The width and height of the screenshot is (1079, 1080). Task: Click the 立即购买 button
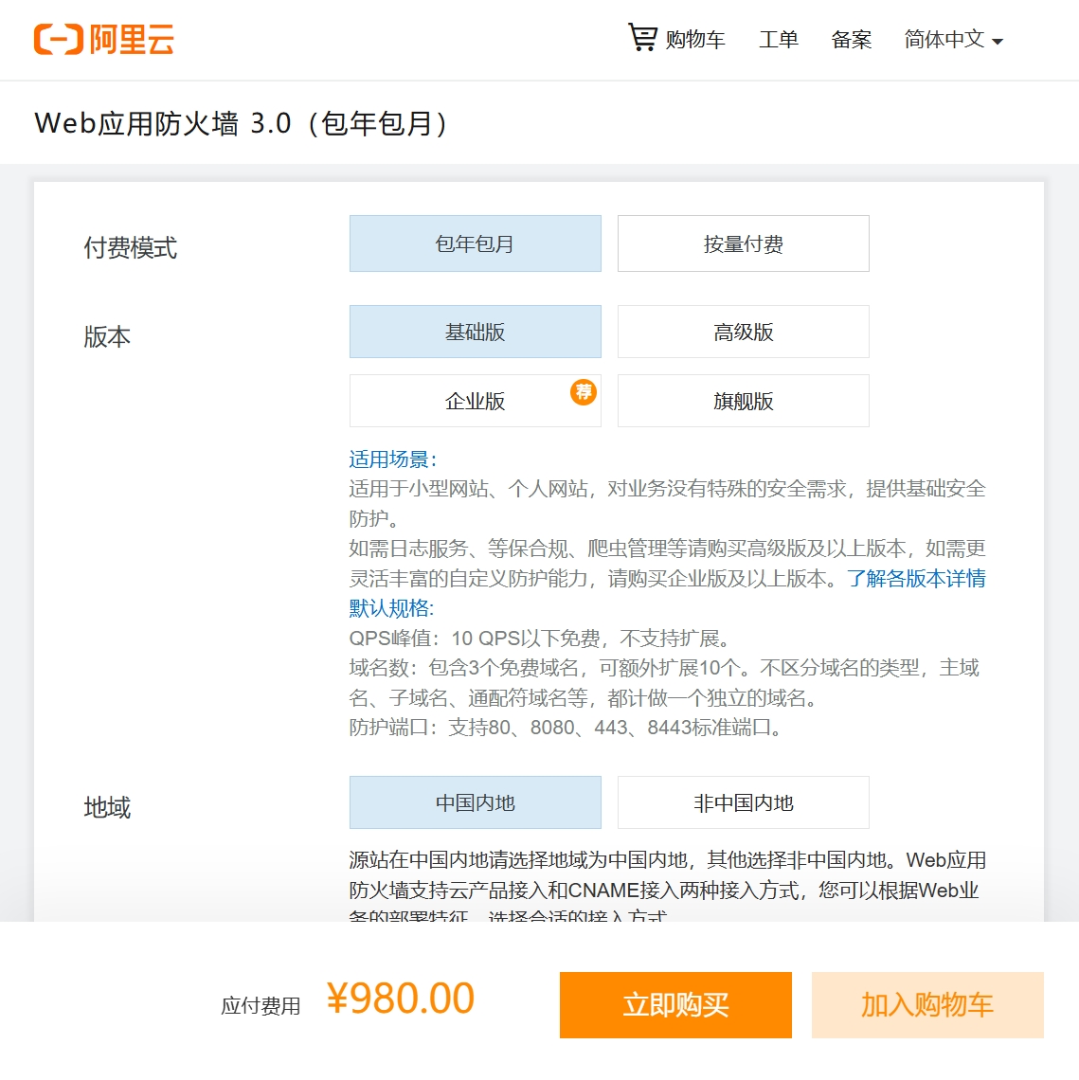point(675,1005)
